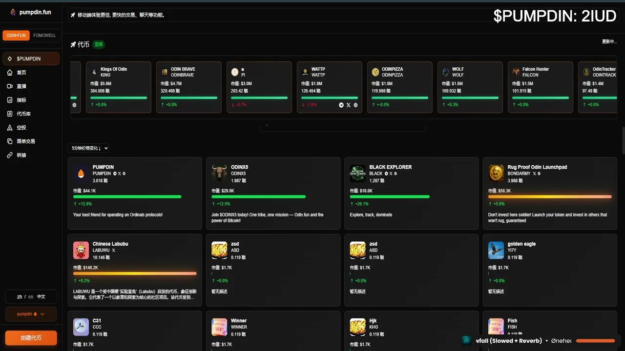The height and width of the screenshot is (351, 625).
Task: Open the Rug Proof gold coin thumbnail
Action: [x=496, y=173]
